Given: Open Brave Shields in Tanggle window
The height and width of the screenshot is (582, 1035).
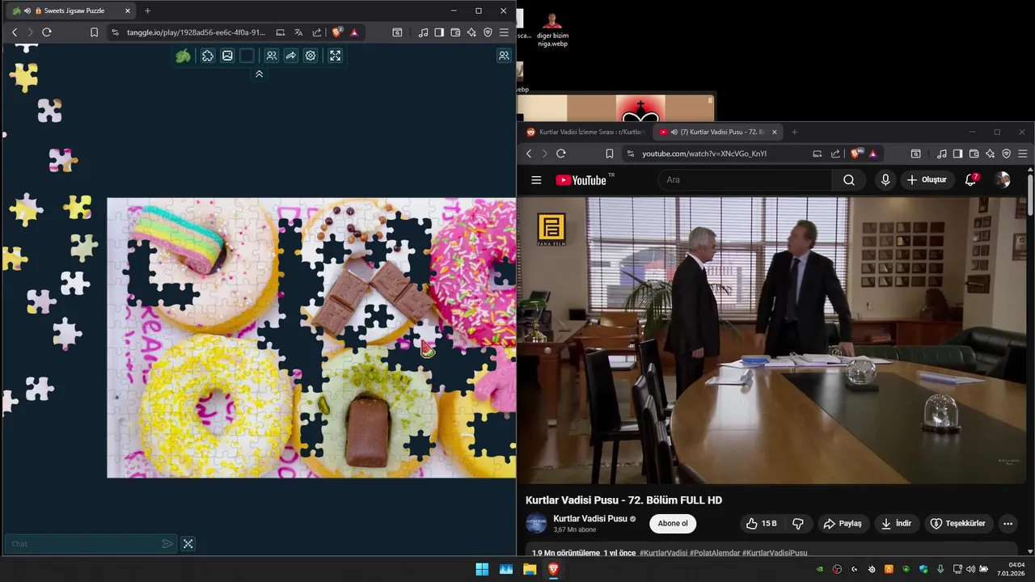Looking at the screenshot, I should point(337,32).
